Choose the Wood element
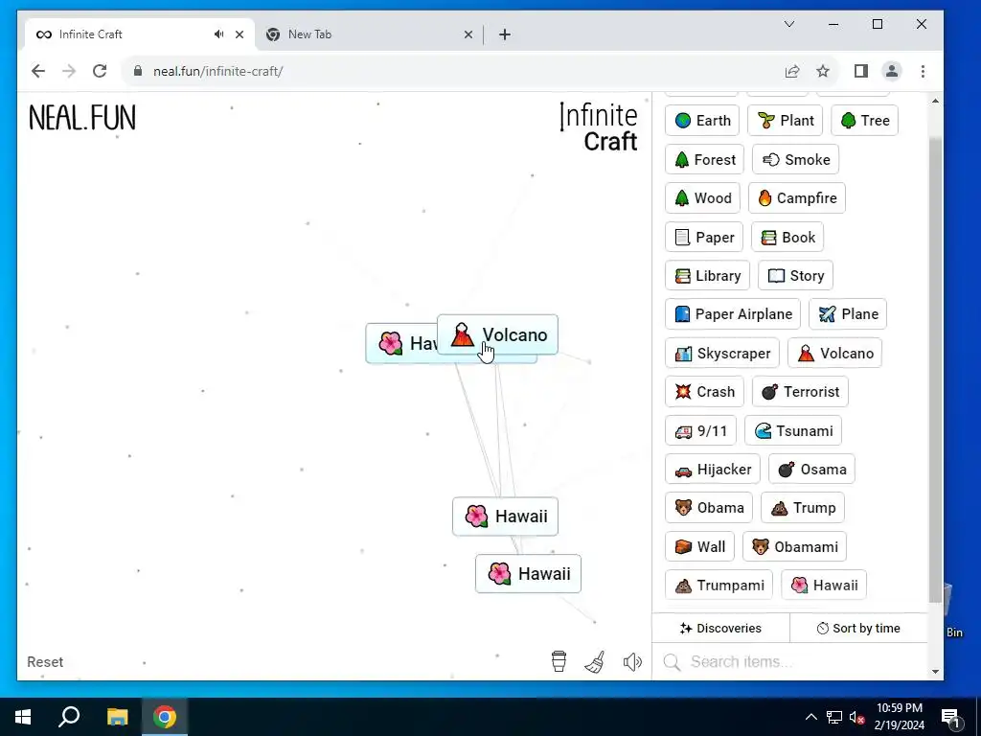This screenshot has height=736, width=981. [702, 197]
